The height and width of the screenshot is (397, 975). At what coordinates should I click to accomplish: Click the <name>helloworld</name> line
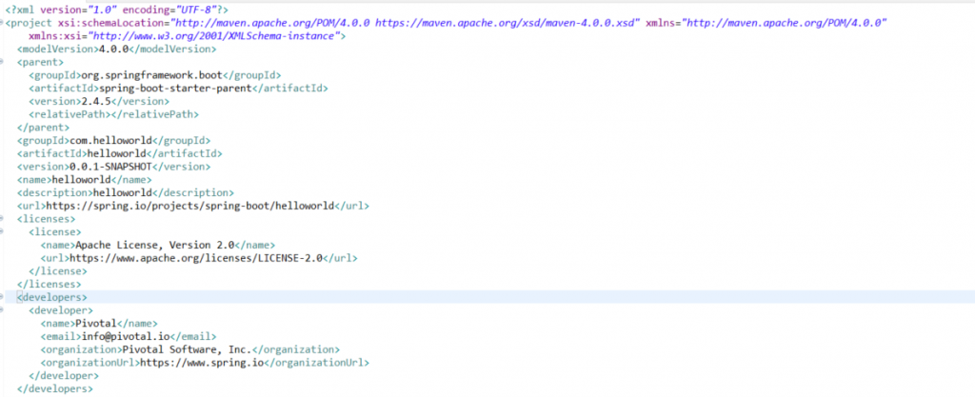tap(84, 180)
